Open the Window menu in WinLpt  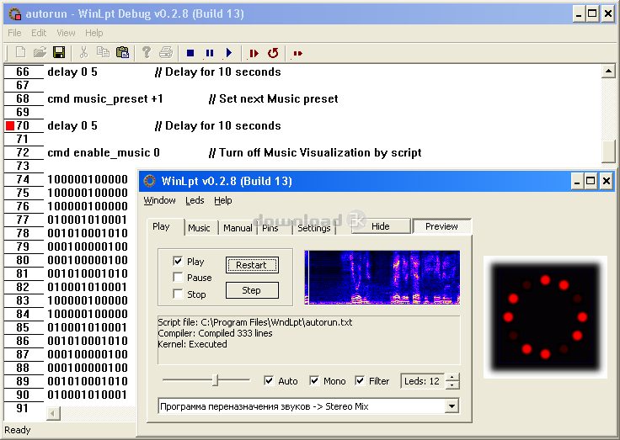pos(159,200)
